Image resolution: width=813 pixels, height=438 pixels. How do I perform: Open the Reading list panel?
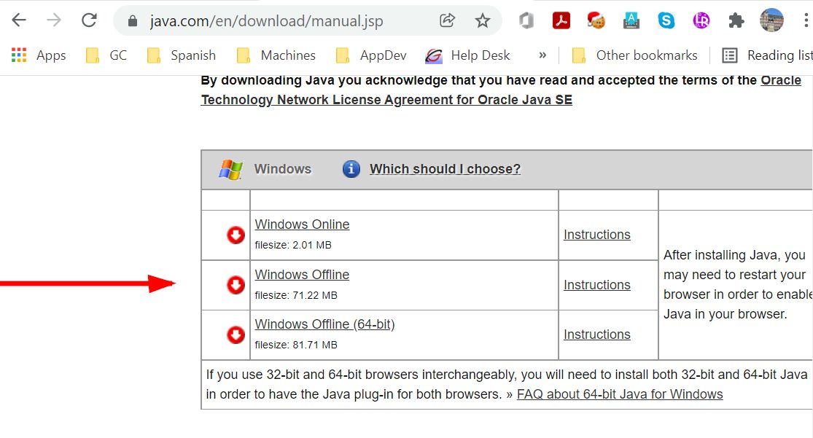pyautogui.click(x=767, y=55)
